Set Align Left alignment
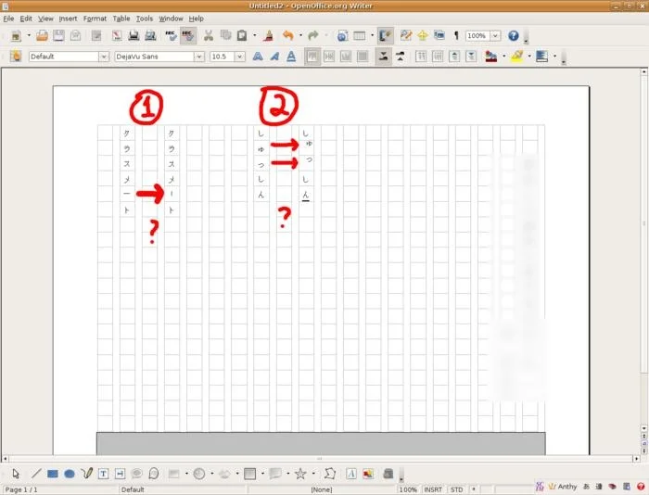This screenshot has width=649, height=495. (312, 57)
